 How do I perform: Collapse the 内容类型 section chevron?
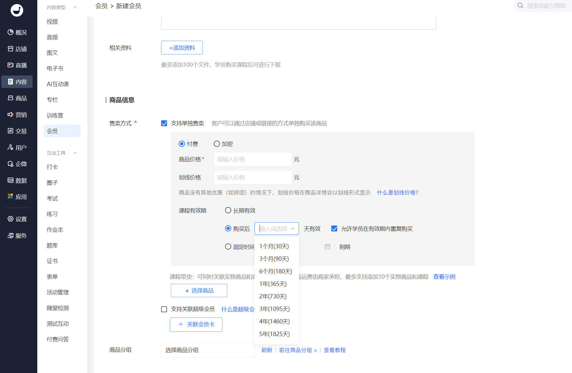(x=75, y=7)
